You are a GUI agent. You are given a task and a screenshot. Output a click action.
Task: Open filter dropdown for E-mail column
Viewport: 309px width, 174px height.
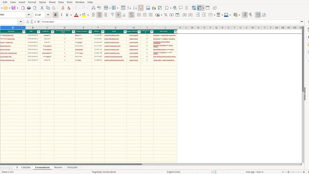point(125,32)
